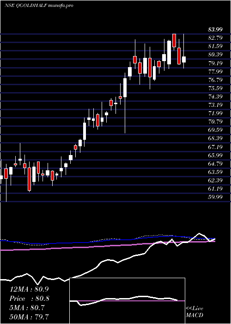Click the last white candlestick on the right
Screen dimensions: 231x324
coord(184,59)
